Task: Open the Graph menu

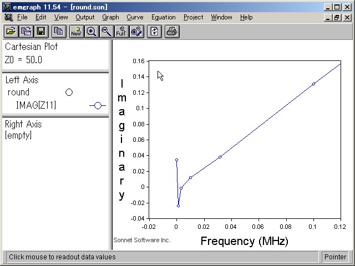Action: 110,17
